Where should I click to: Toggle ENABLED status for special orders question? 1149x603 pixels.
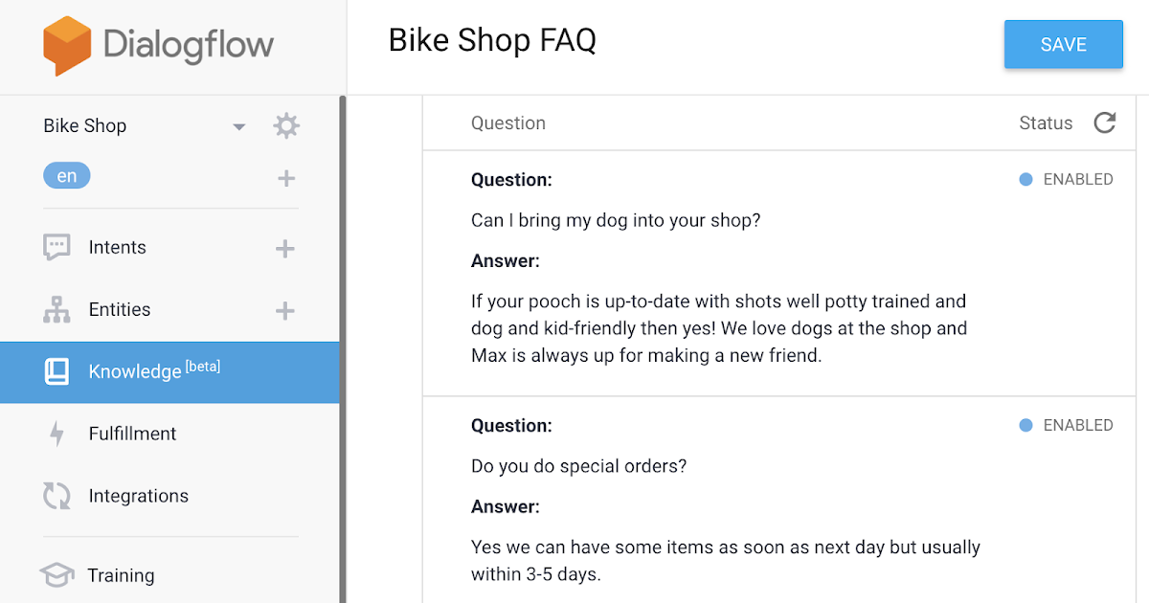click(1066, 425)
